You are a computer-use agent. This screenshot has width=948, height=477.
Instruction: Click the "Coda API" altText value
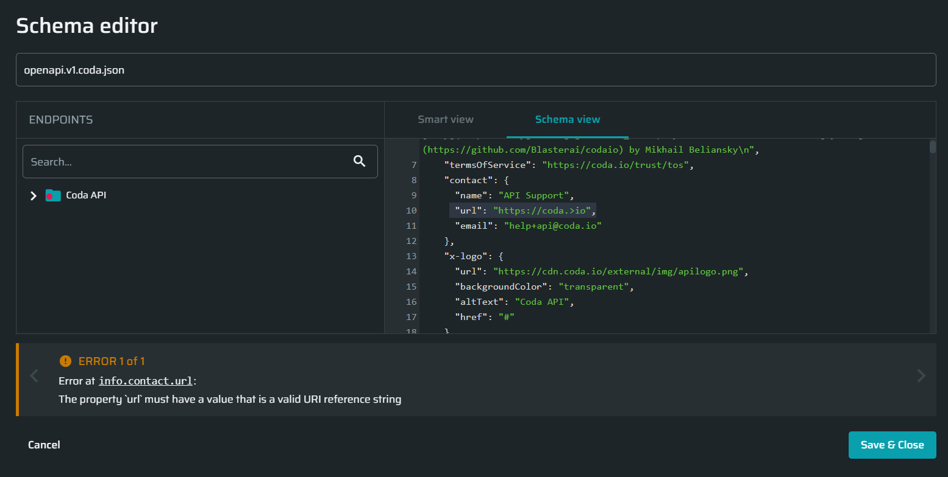click(542, 302)
